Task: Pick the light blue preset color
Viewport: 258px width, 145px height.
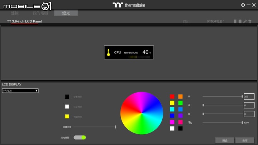Action: click(180, 109)
